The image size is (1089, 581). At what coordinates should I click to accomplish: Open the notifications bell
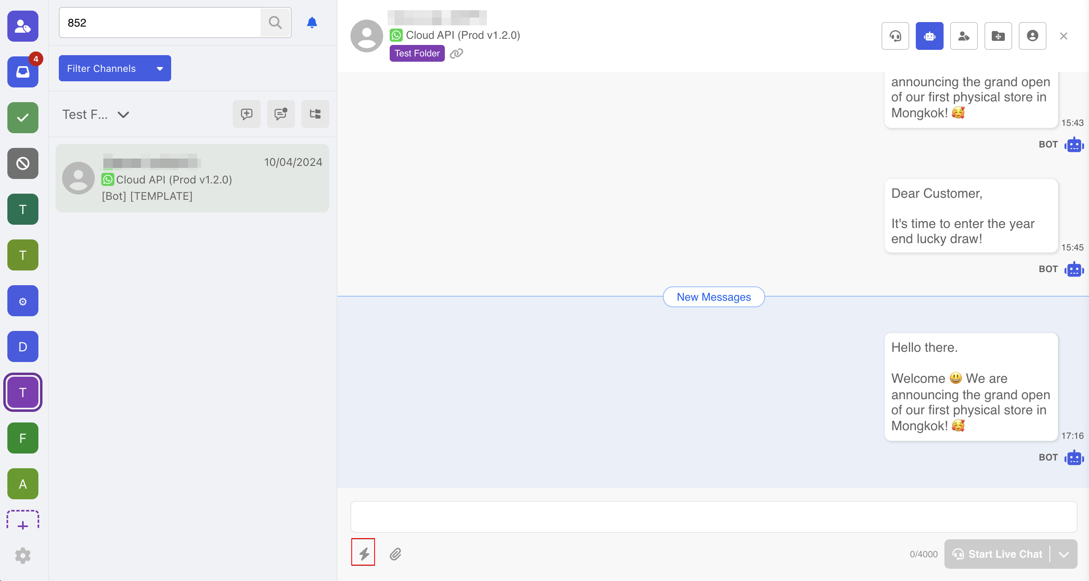pos(312,22)
